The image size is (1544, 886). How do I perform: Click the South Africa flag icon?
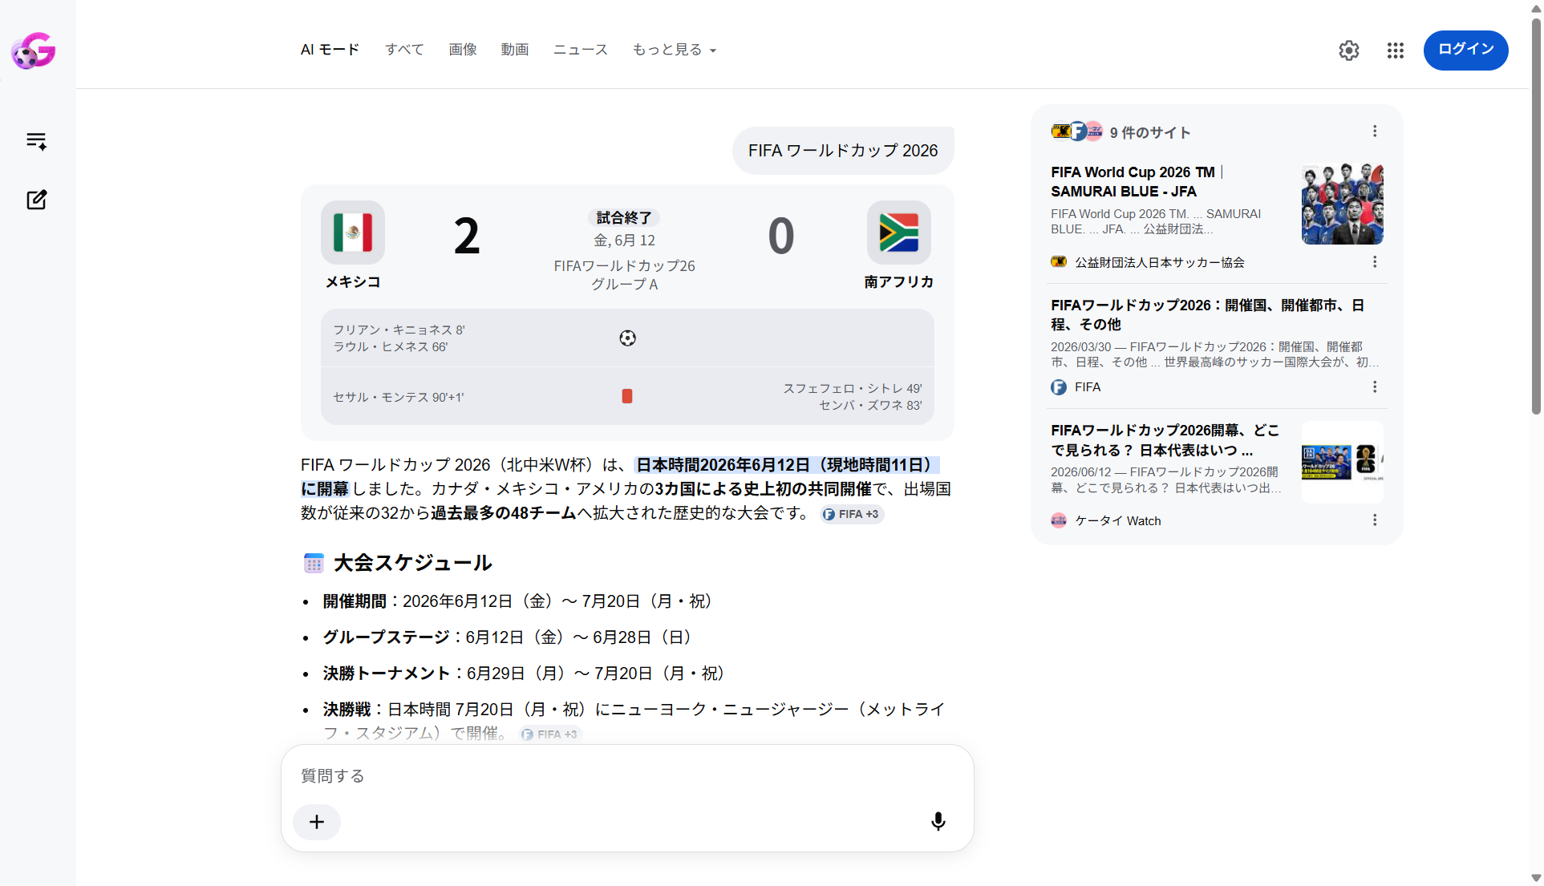point(898,233)
